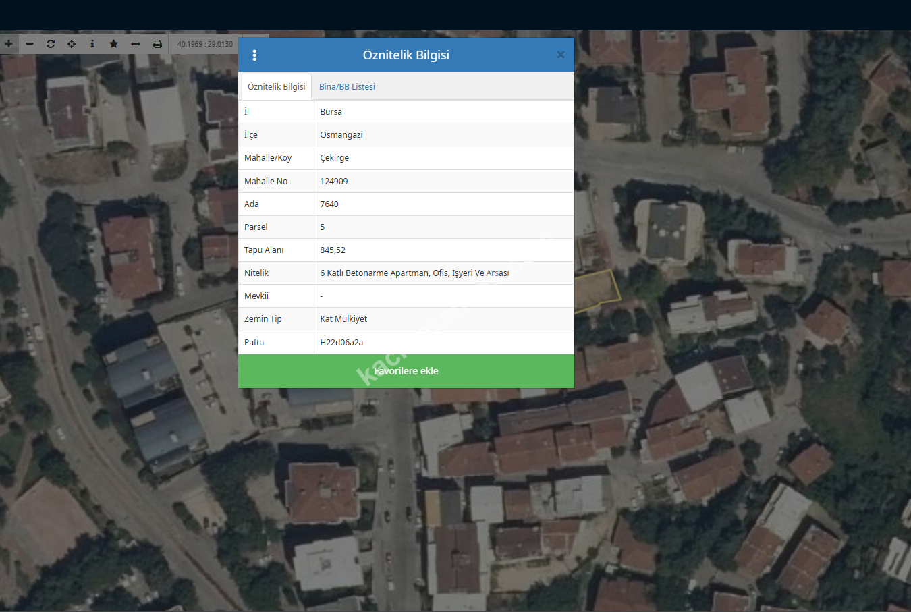Image resolution: width=911 pixels, height=612 pixels.
Task: Switch to Bina/BB Listesi tab
Action: [x=347, y=87]
